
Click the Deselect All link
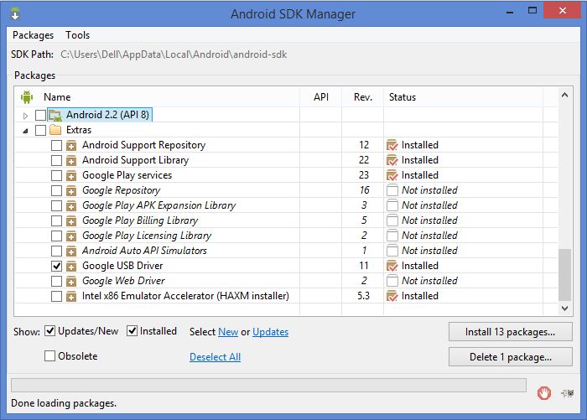[x=215, y=357]
